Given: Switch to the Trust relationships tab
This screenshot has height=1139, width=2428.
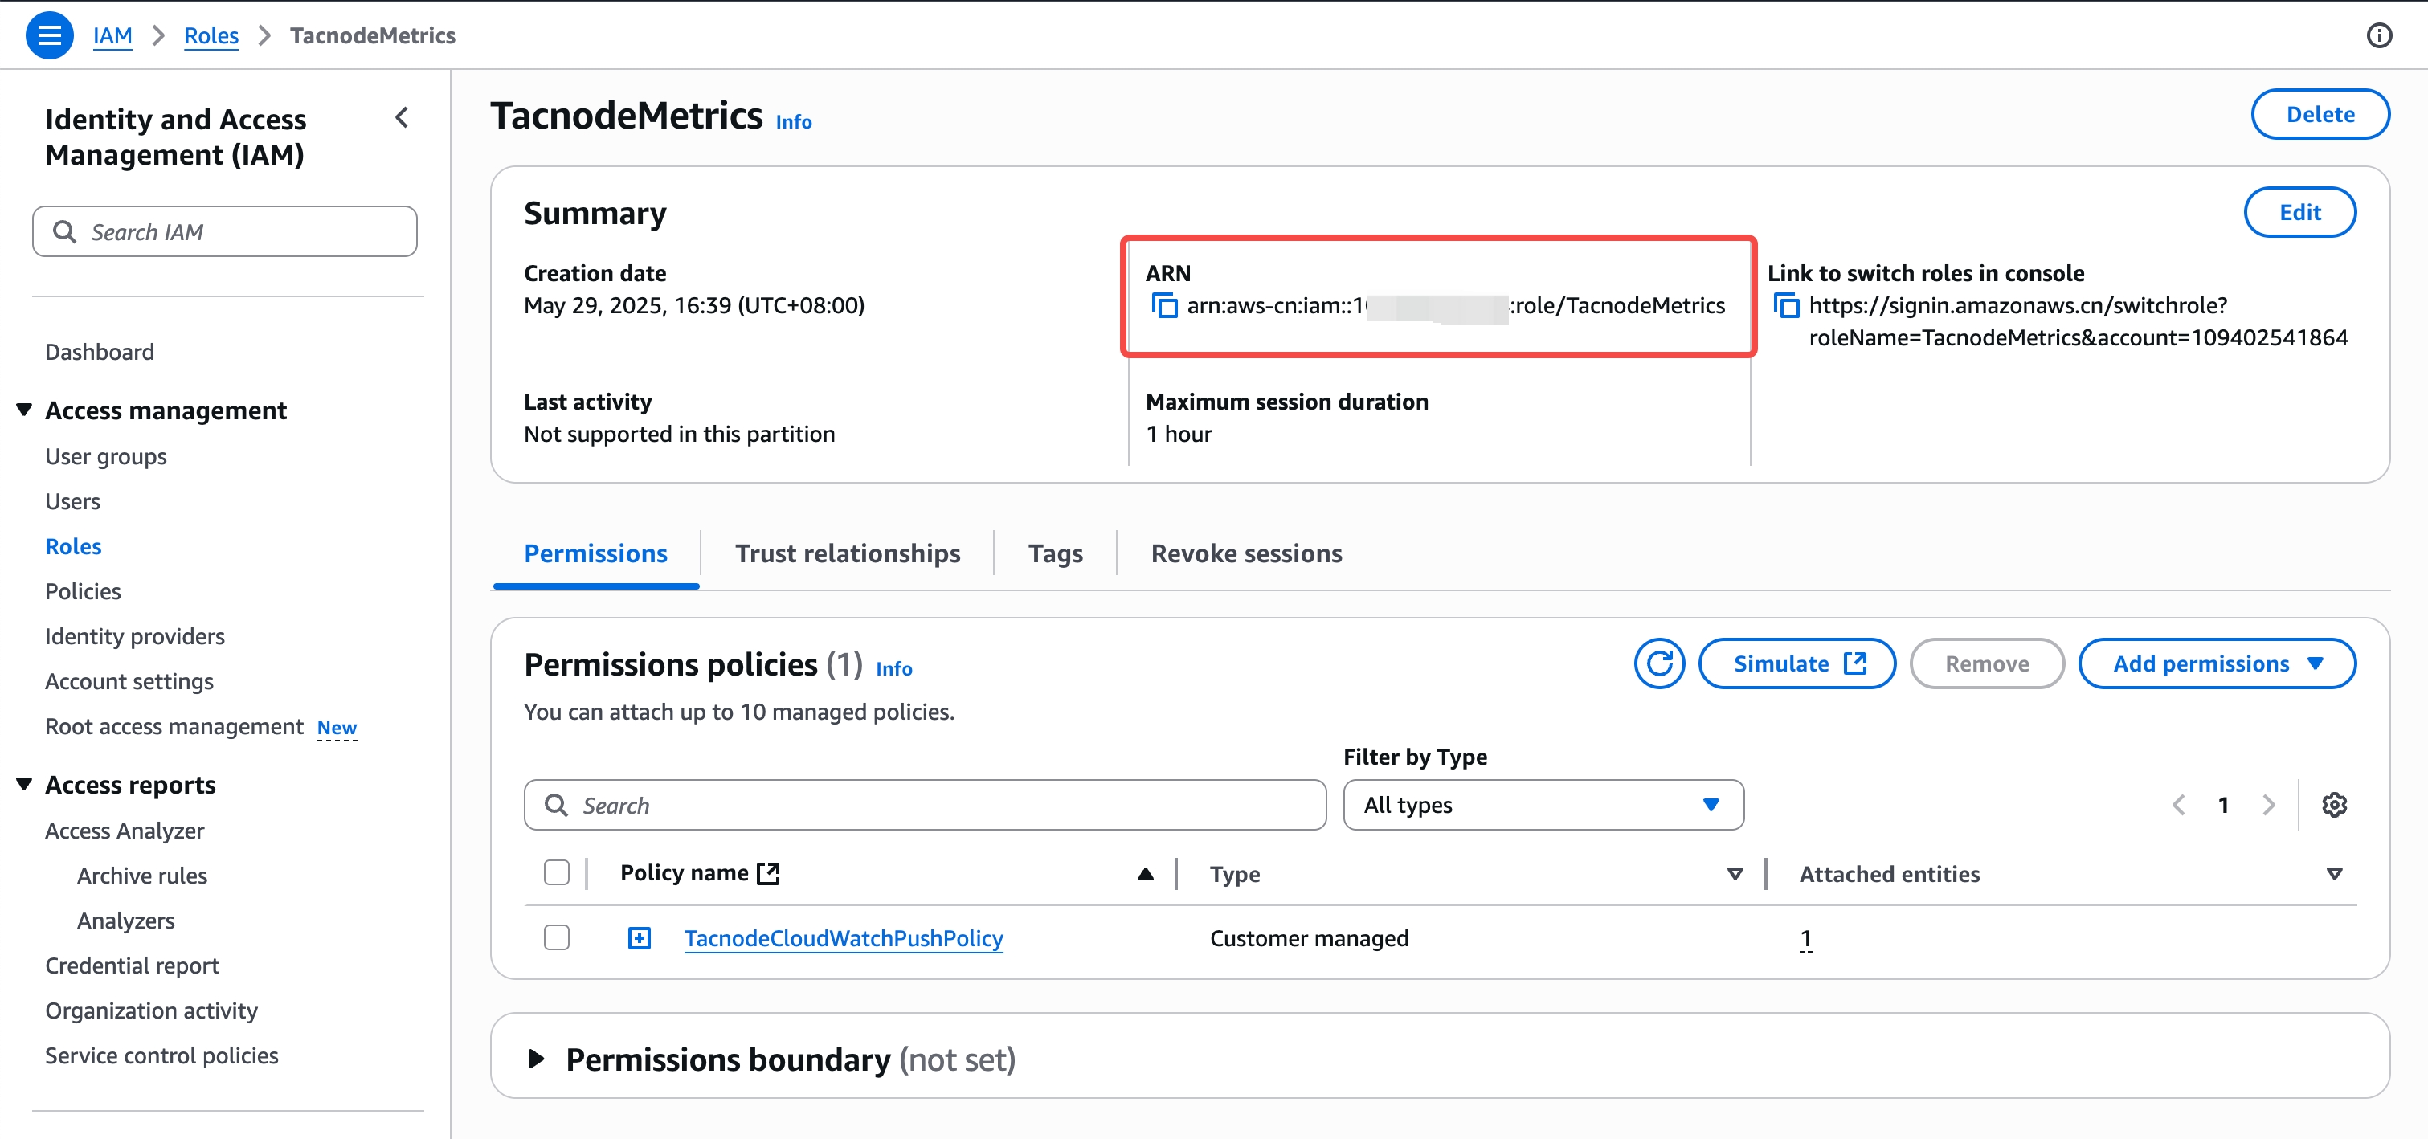Looking at the screenshot, I should pyautogui.click(x=848, y=553).
